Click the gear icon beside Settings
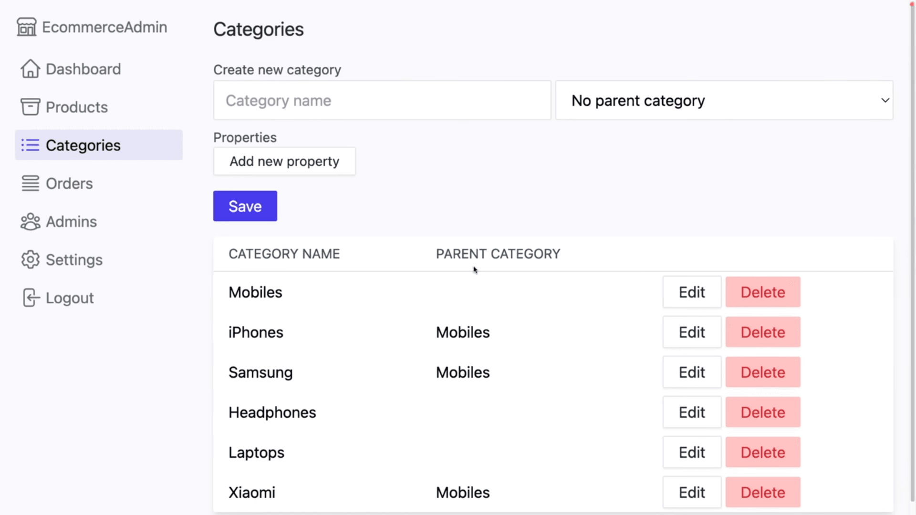Viewport: 916px width, 515px height. click(30, 259)
